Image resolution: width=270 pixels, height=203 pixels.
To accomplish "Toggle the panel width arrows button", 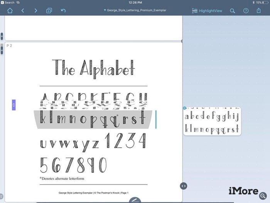I will 184,186.
